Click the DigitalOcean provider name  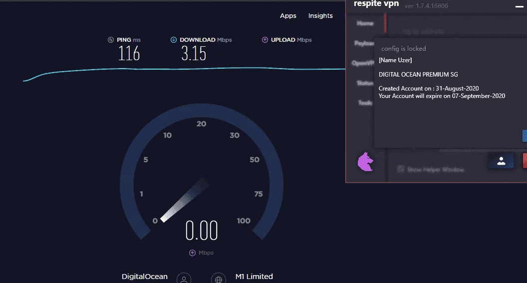point(145,277)
